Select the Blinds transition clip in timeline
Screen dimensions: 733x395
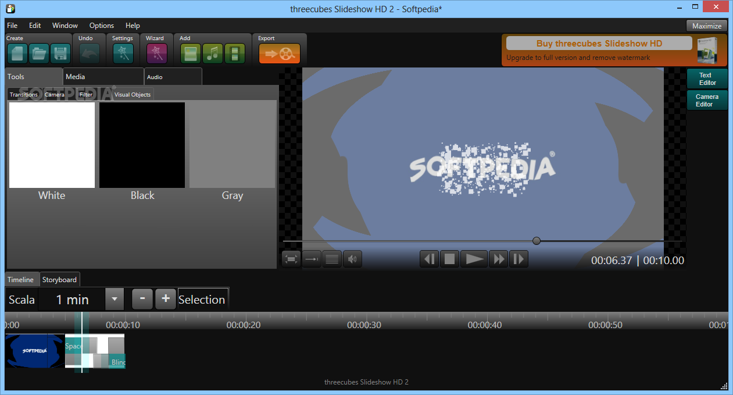[118, 362]
